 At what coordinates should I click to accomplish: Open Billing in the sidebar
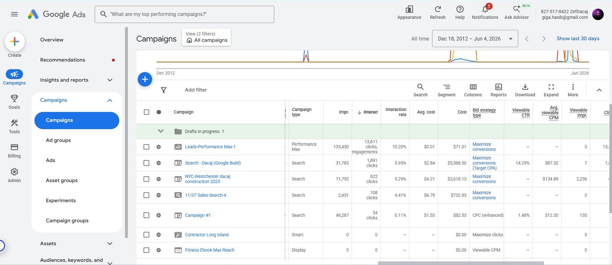coord(14,151)
